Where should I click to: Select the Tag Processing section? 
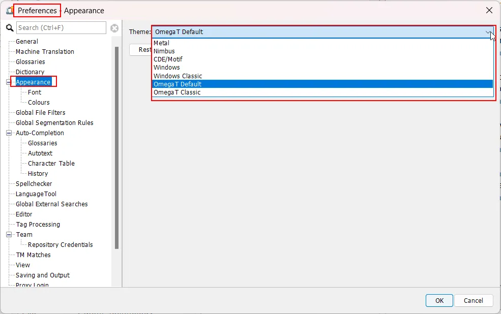pos(37,224)
